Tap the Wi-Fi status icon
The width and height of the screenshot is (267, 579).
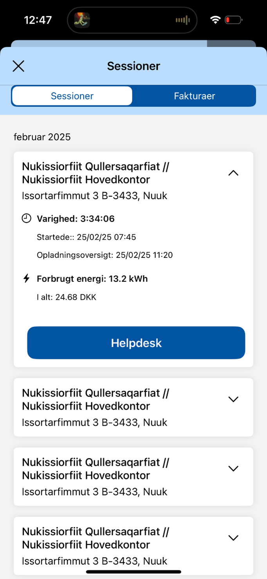(x=215, y=20)
